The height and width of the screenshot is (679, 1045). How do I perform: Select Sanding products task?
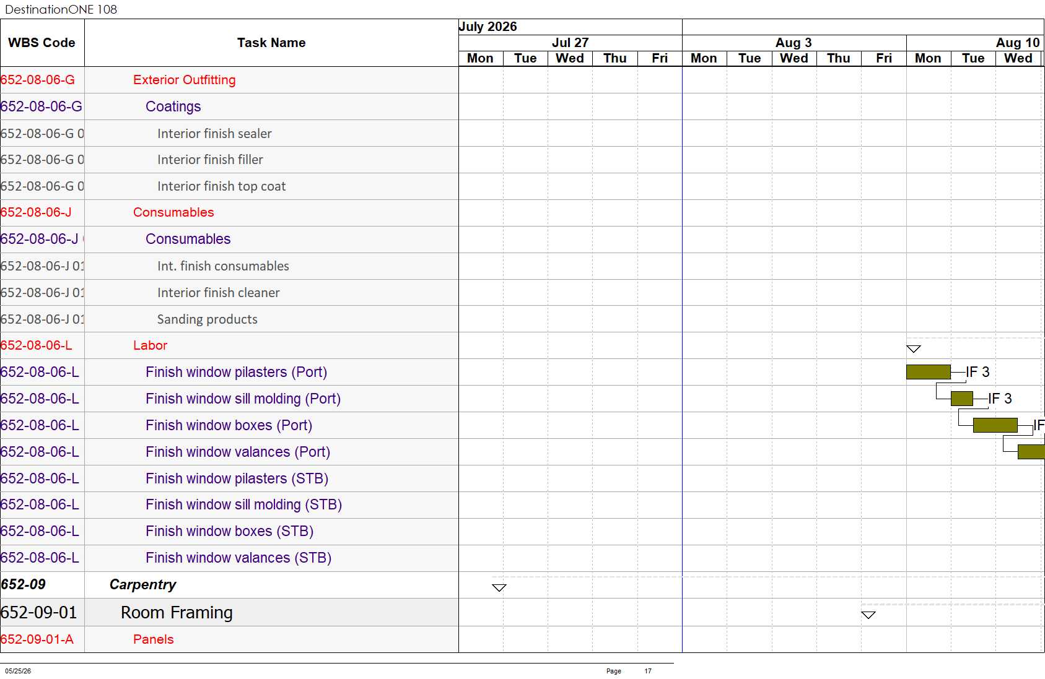[208, 319]
